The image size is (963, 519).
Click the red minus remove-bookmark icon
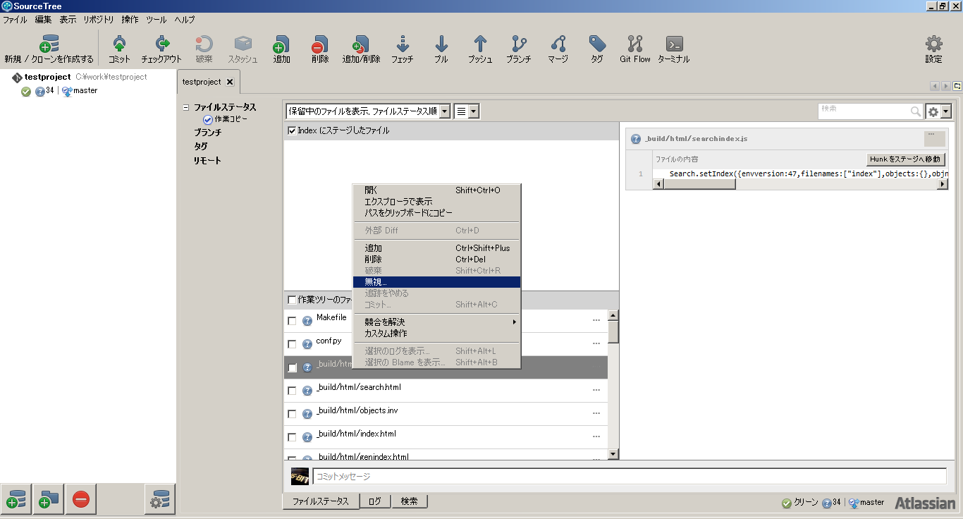click(81, 499)
